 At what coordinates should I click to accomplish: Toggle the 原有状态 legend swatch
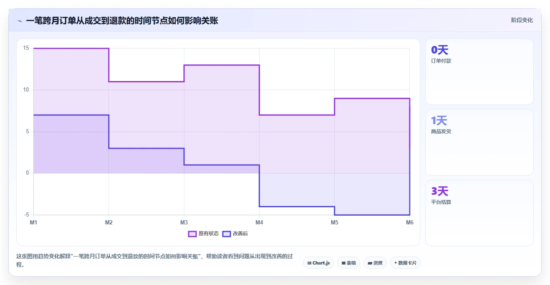(192, 234)
